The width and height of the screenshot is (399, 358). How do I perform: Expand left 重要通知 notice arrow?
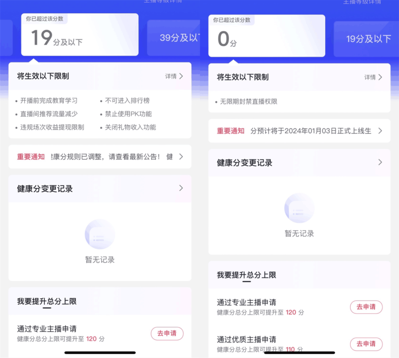(181, 157)
